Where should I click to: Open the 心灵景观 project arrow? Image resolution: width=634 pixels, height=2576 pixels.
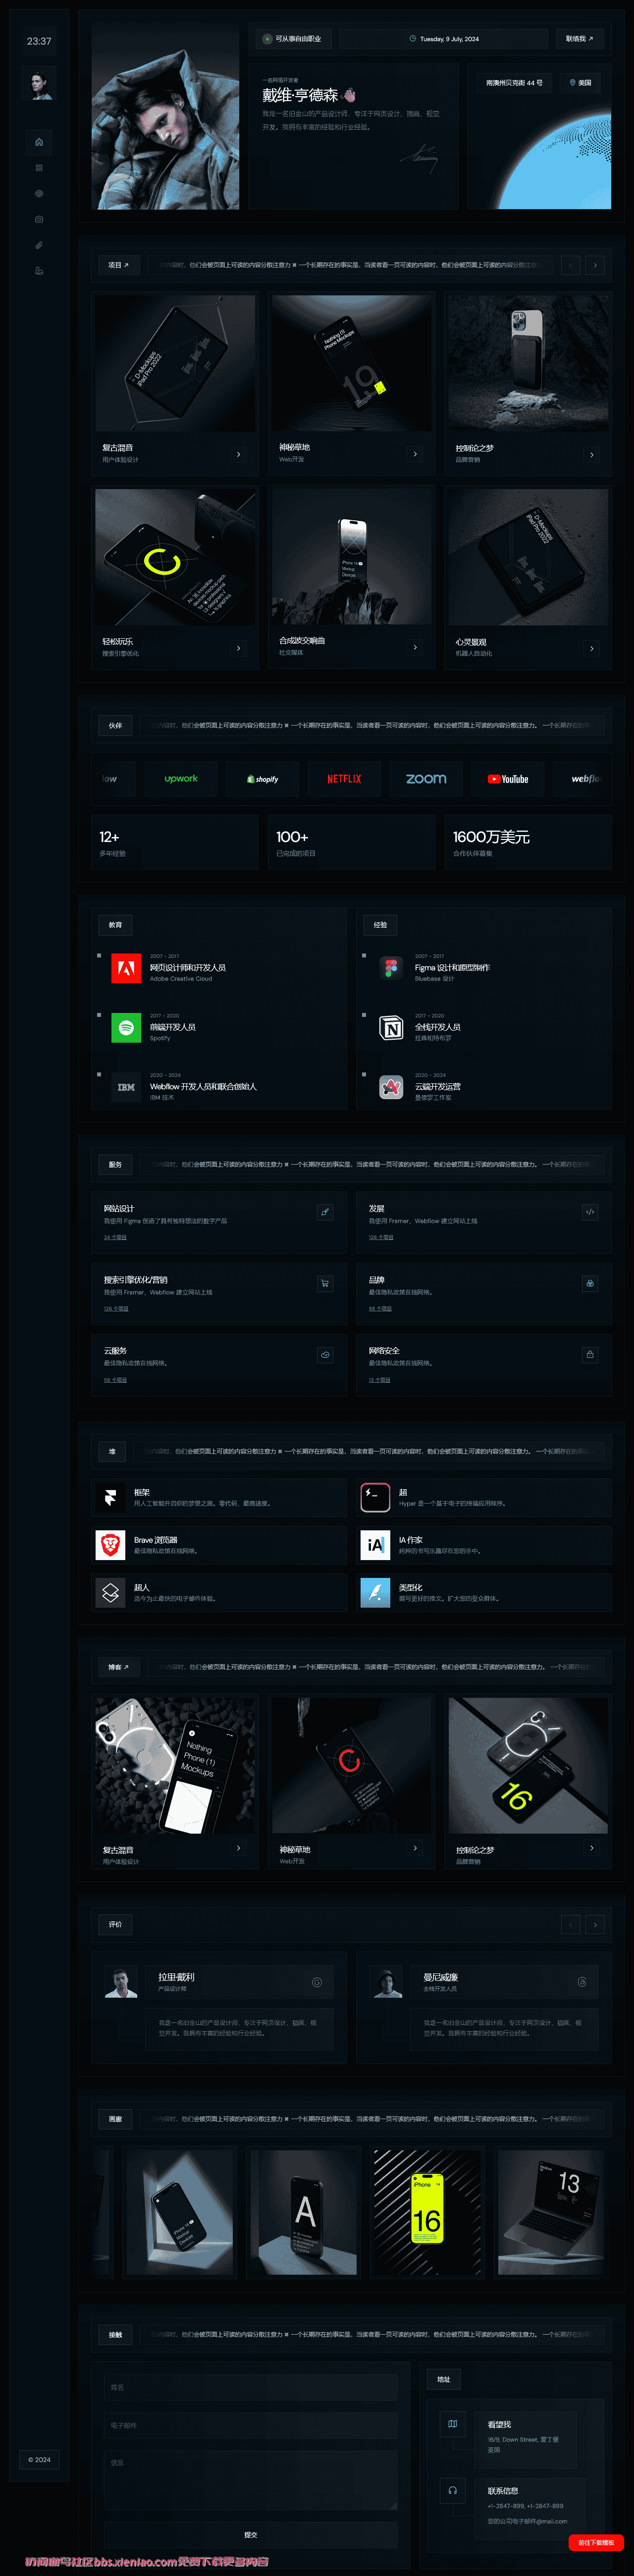592,648
